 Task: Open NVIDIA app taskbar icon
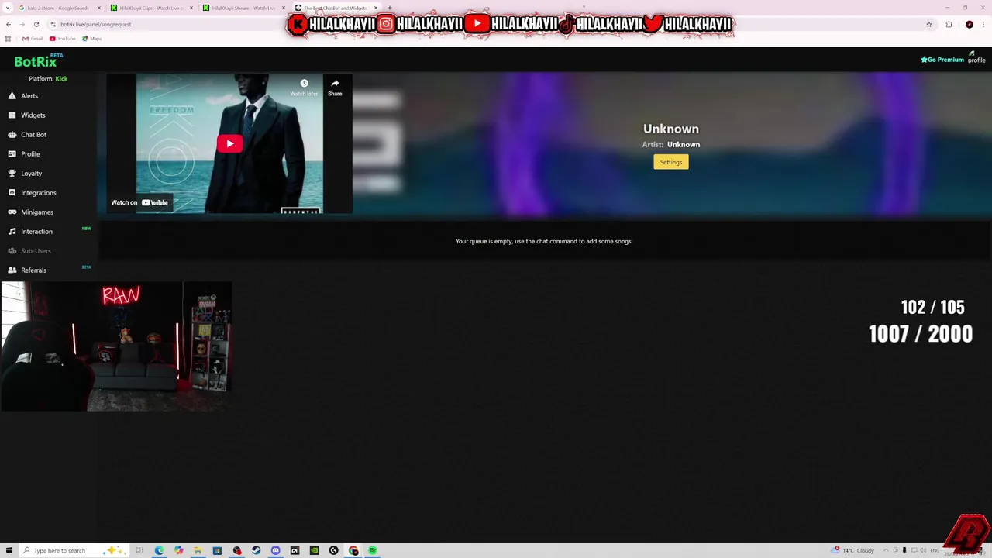[314, 550]
